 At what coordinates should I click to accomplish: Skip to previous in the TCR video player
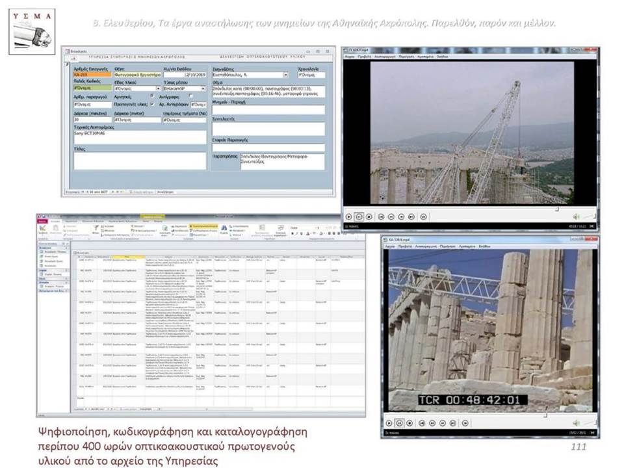tap(422, 423)
